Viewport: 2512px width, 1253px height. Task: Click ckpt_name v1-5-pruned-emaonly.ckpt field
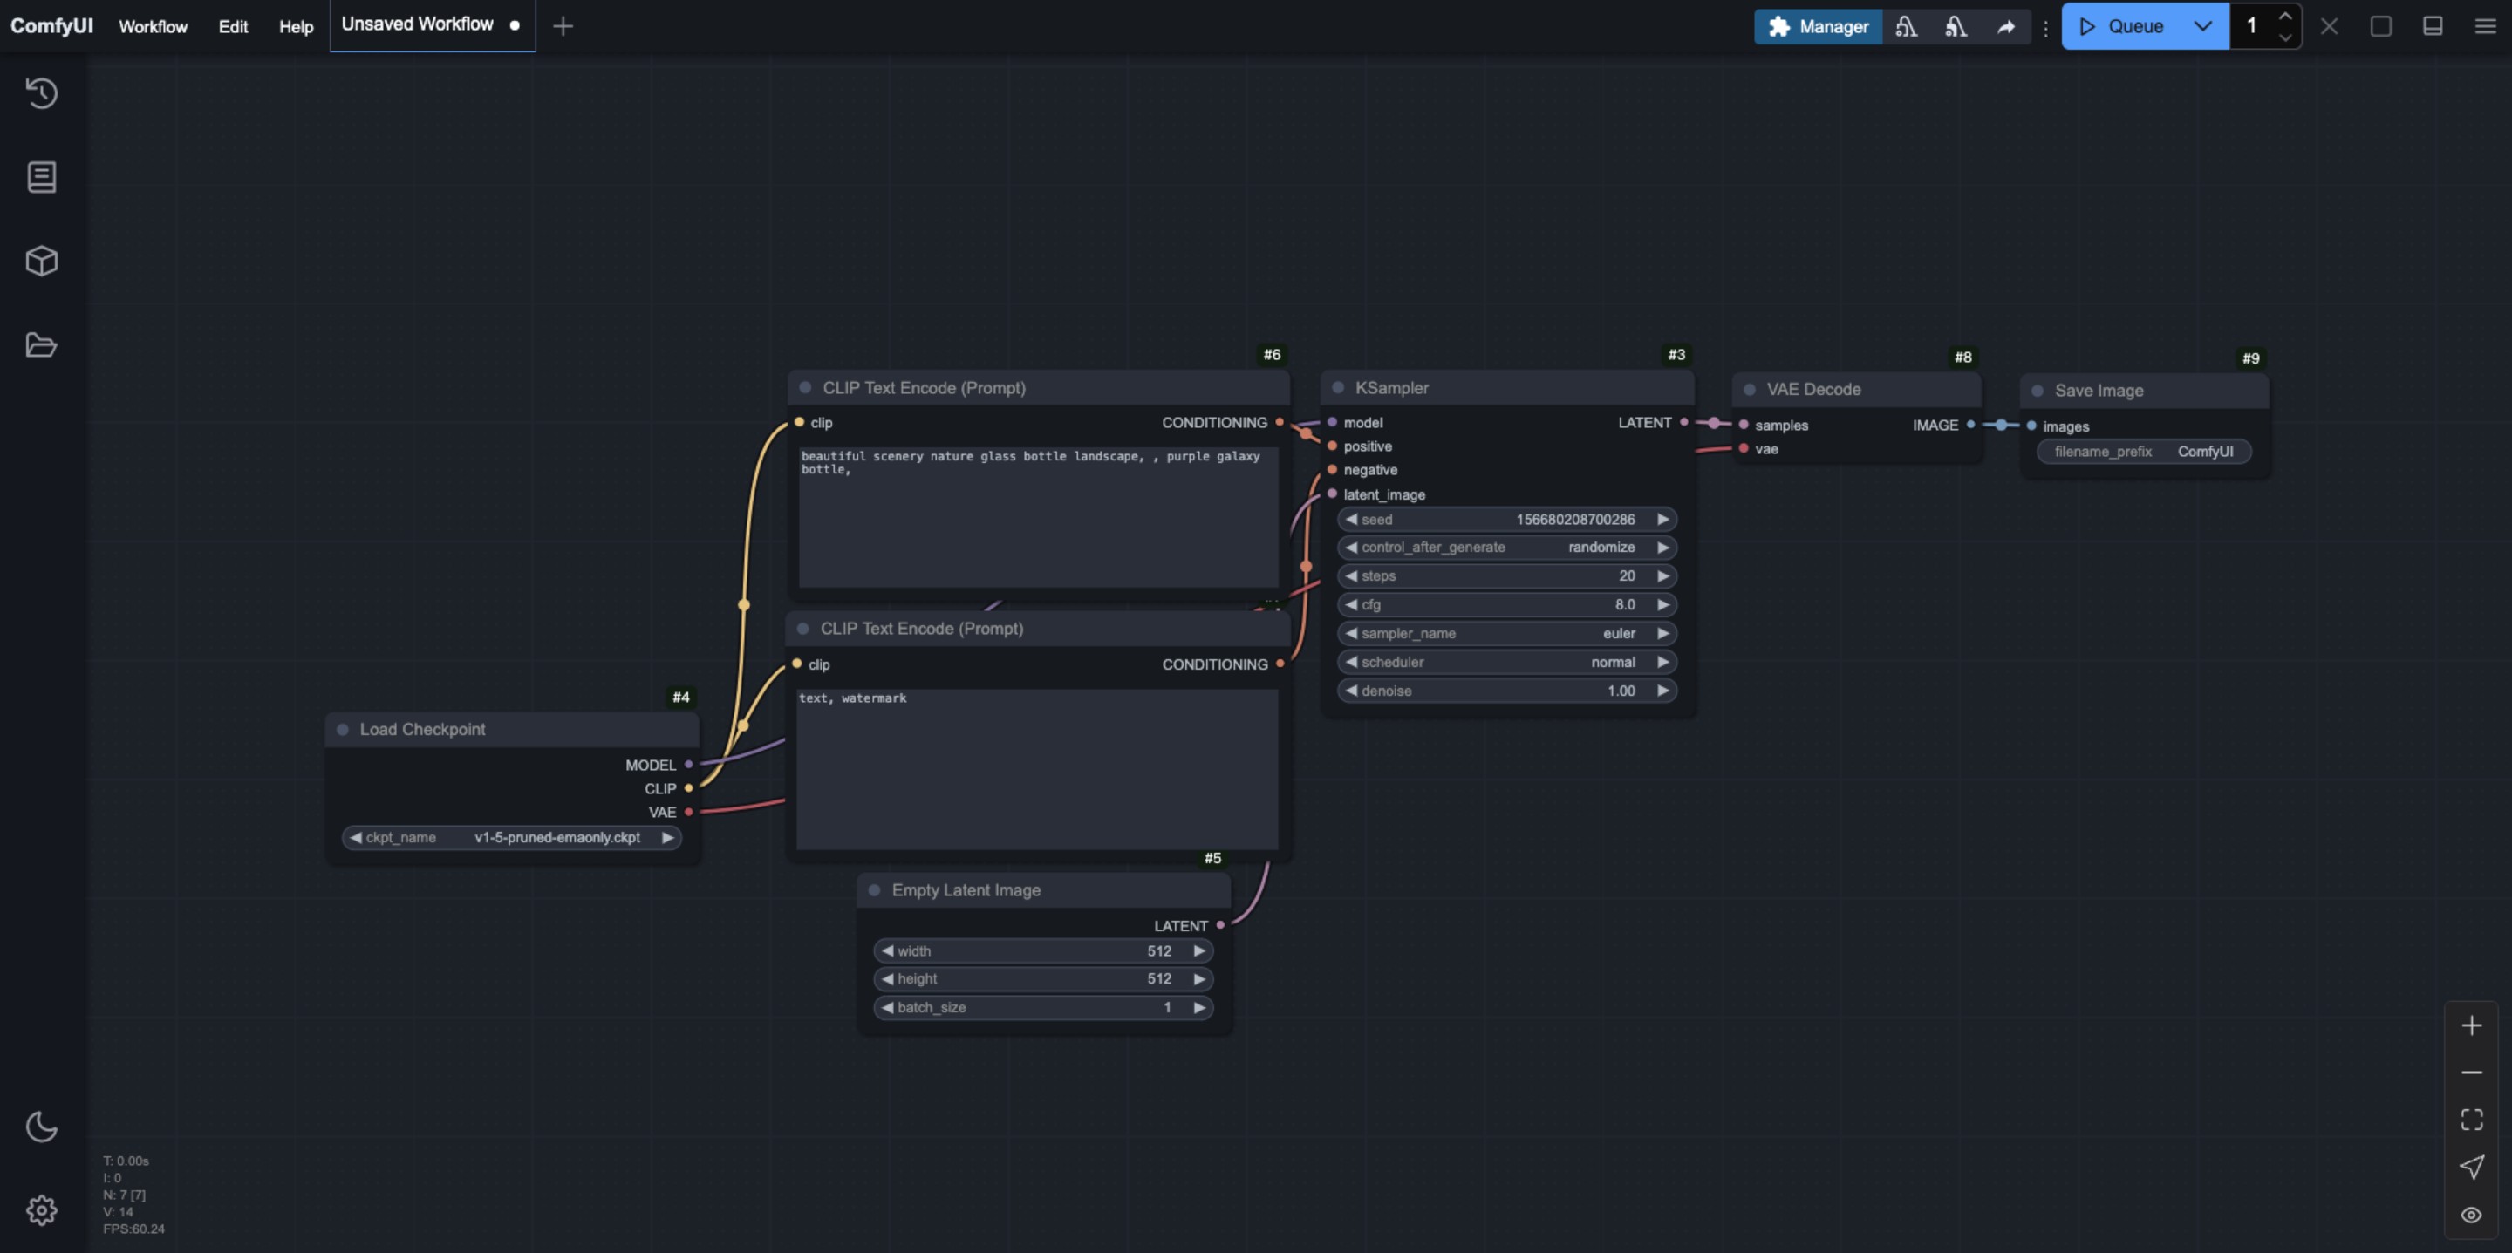508,836
